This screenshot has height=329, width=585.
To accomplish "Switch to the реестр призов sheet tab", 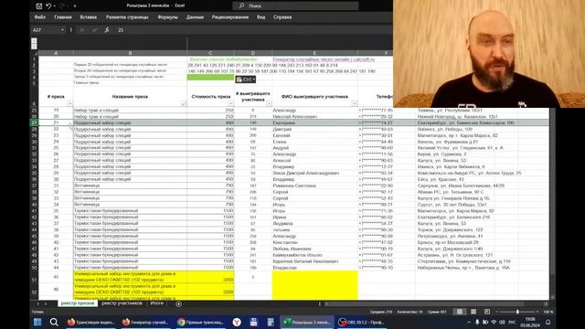I will coord(78,303).
